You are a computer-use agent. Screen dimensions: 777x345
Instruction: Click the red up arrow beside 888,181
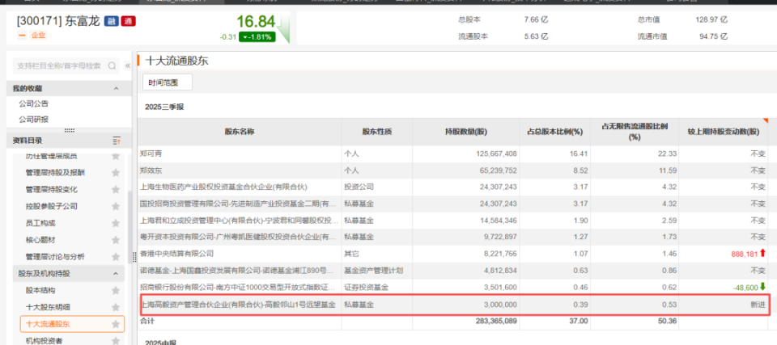tap(762, 254)
